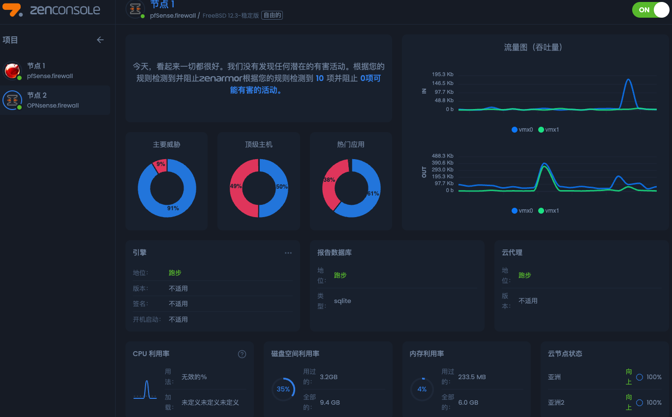Toggle the green ON switch off
The height and width of the screenshot is (417, 672).
[650, 10]
